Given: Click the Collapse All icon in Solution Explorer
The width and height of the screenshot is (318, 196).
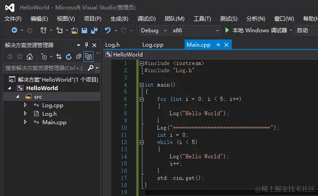Looking at the screenshot, I should tap(79, 57).
